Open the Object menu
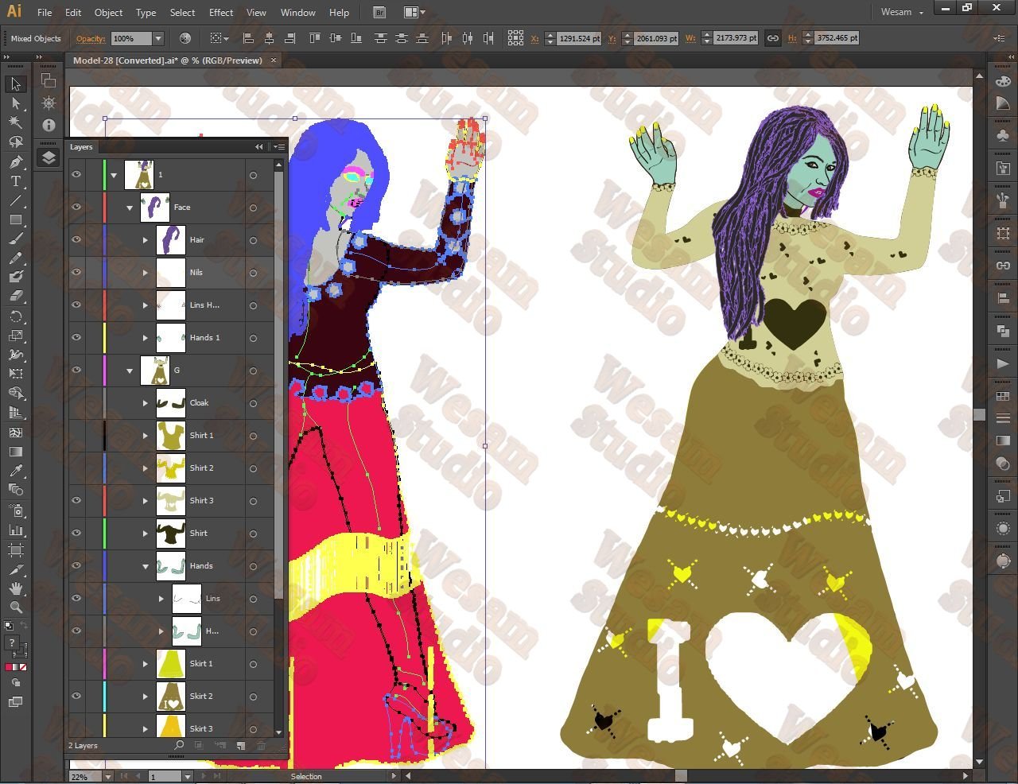1018x784 pixels. (x=108, y=12)
